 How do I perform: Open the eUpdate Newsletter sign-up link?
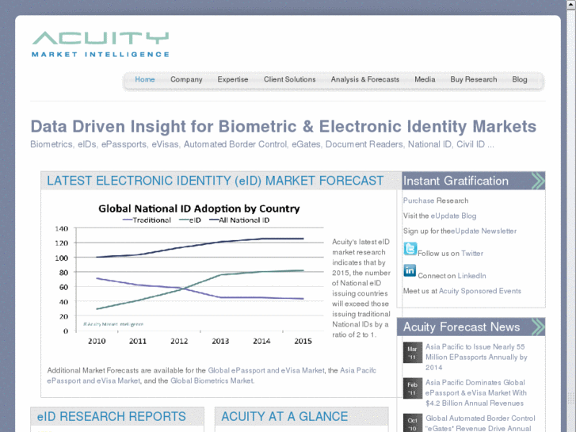(483, 231)
